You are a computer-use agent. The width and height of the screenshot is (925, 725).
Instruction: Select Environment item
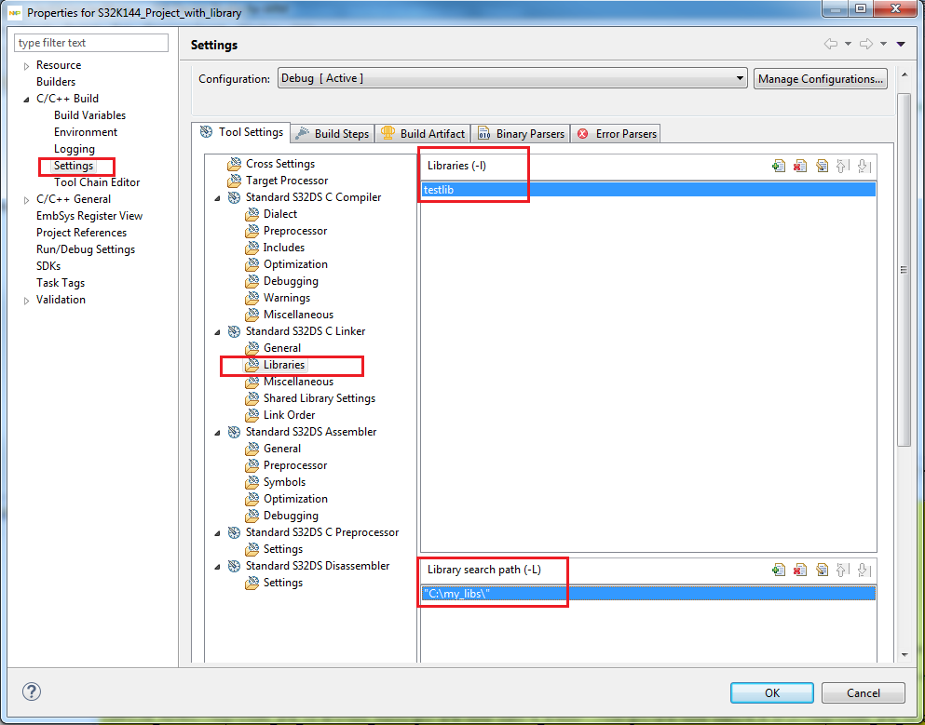(x=86, y=132)
